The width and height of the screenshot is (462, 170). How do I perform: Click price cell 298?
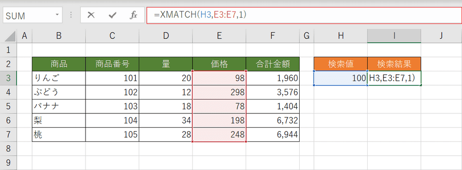point(219,92)
